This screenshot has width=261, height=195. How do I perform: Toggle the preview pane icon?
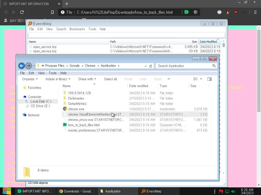click(210, 79)
